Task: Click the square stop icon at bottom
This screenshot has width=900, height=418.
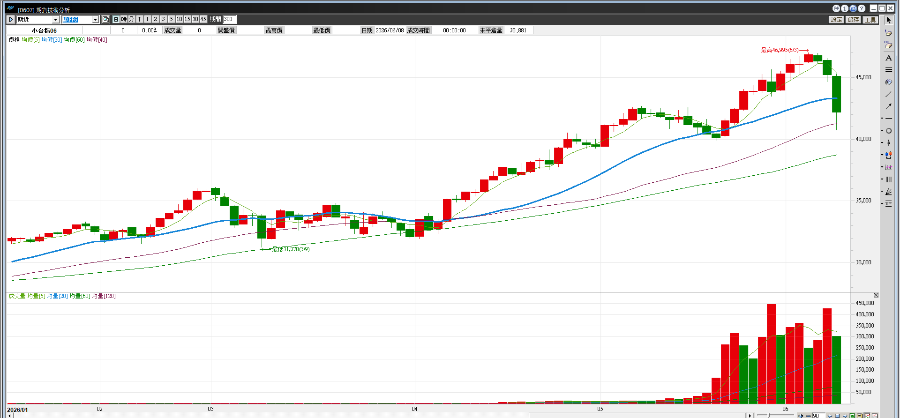Action: (x=837, y=416)
